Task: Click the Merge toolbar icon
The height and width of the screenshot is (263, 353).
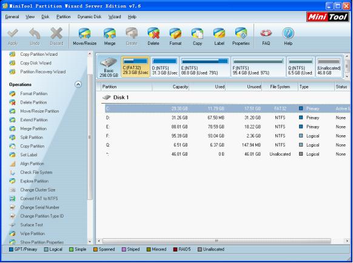Action: click(110, 37)
